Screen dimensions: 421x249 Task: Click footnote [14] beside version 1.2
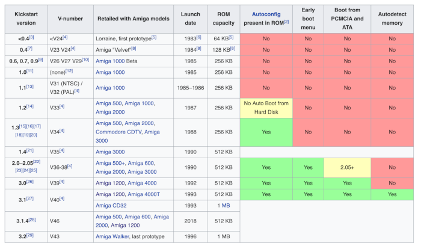click(29, 106)
